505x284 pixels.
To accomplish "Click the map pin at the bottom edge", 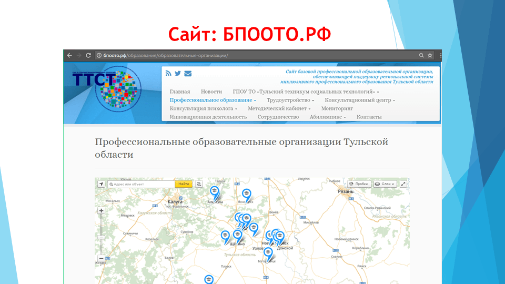I will (x=209, y=279).
